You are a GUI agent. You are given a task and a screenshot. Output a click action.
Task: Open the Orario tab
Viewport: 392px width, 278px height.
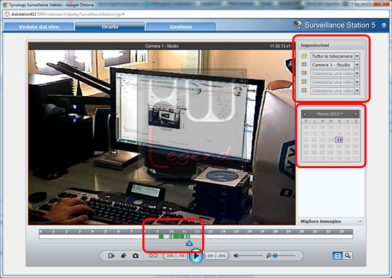pyautogui.click(x=110, y=27)
